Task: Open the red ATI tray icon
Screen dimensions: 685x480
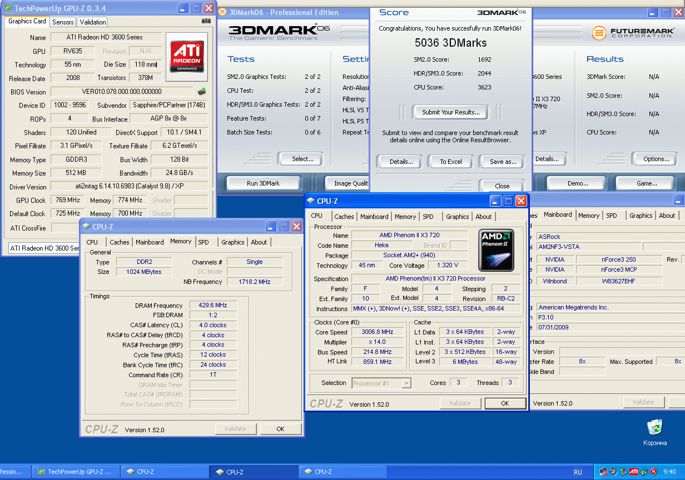Action: click(633, 472)
